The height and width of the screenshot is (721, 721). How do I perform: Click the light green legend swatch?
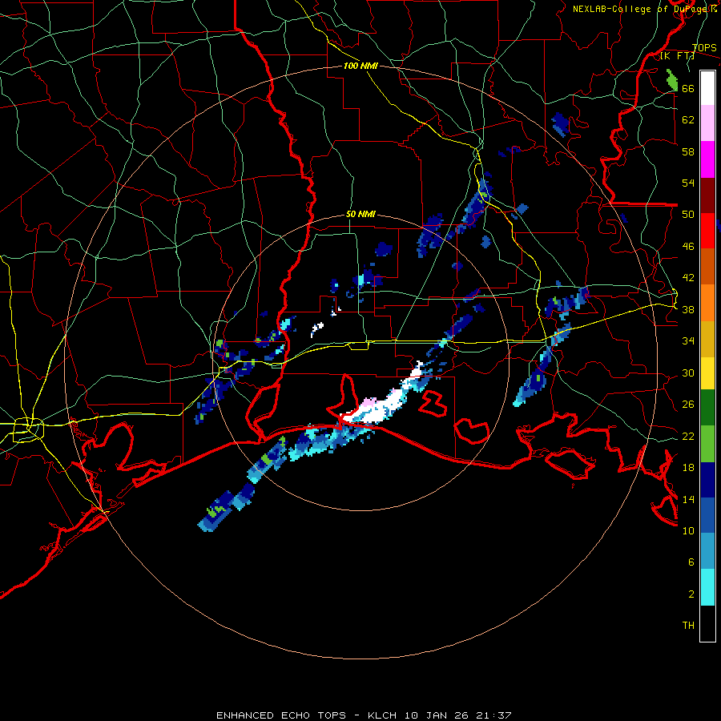point(707,444)
